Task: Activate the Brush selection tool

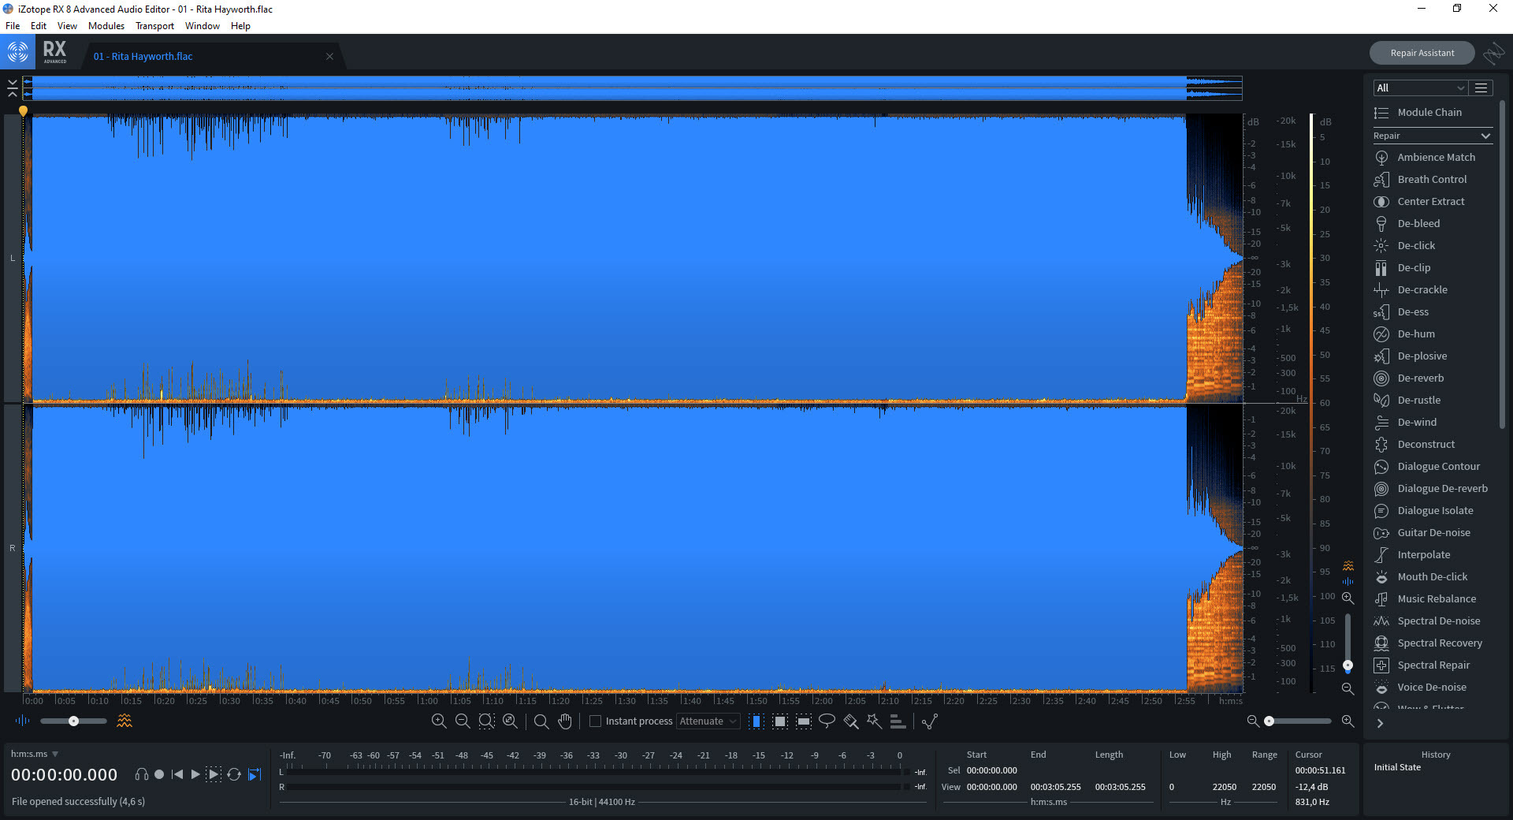Action: [x=850, y=721]
